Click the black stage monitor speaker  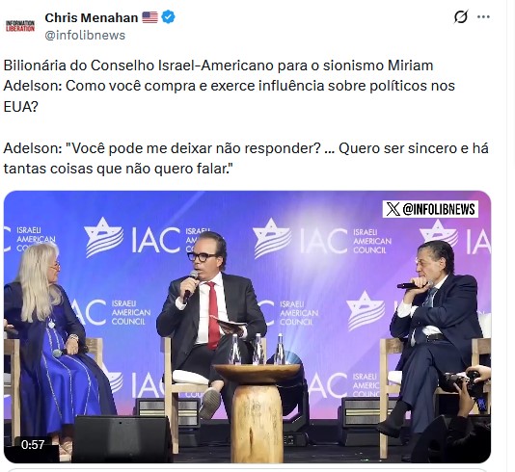[122, 438]
